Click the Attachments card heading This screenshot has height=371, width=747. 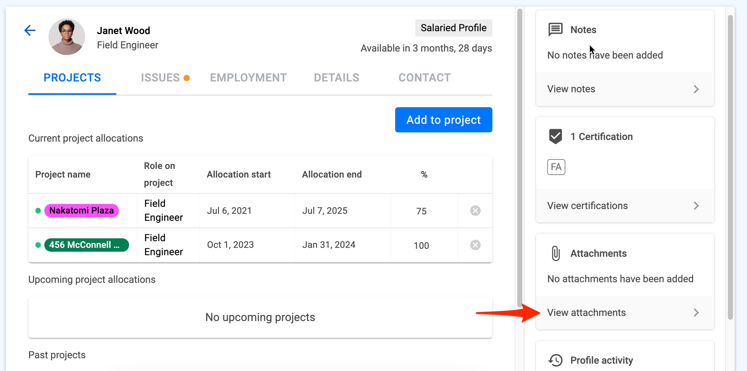[598, 254]
